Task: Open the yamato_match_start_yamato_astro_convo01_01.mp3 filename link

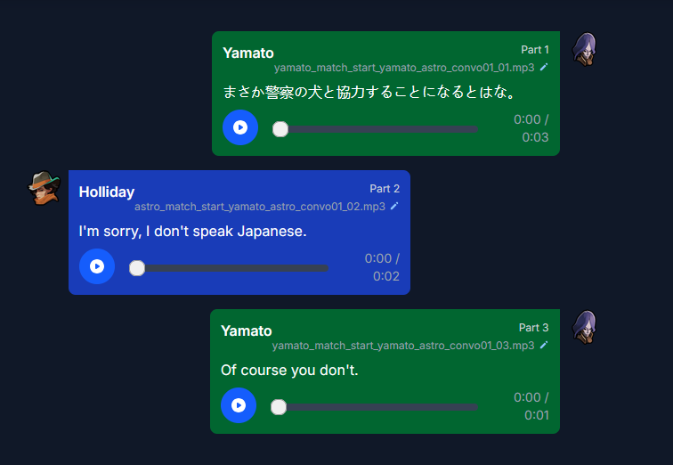Action: pos(404,68)
